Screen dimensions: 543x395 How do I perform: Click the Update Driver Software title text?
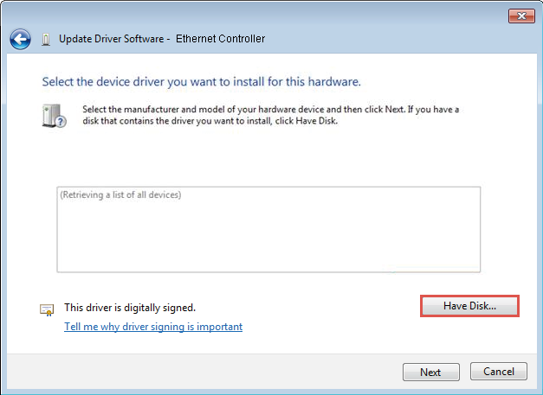coord(112,39)
